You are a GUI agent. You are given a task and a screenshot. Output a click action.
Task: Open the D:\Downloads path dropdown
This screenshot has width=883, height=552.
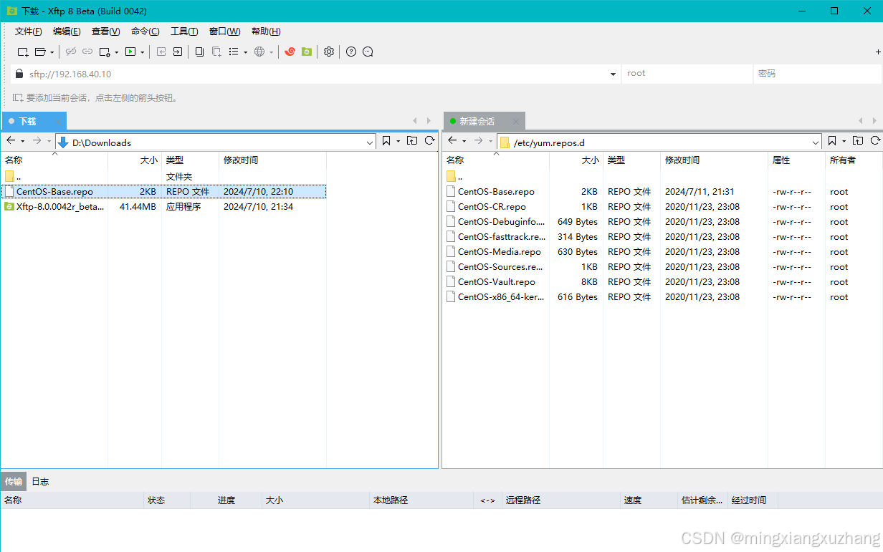pyautogui.click(x=370, y=142)
